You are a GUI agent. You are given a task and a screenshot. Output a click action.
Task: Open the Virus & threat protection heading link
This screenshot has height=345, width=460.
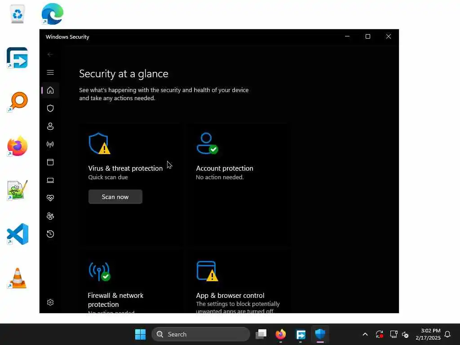[x=125, y=168]
